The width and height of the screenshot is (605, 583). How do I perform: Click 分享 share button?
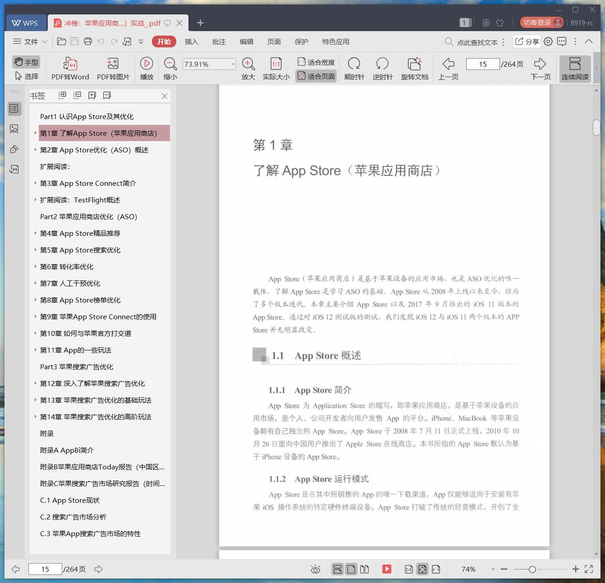[527, 41]
